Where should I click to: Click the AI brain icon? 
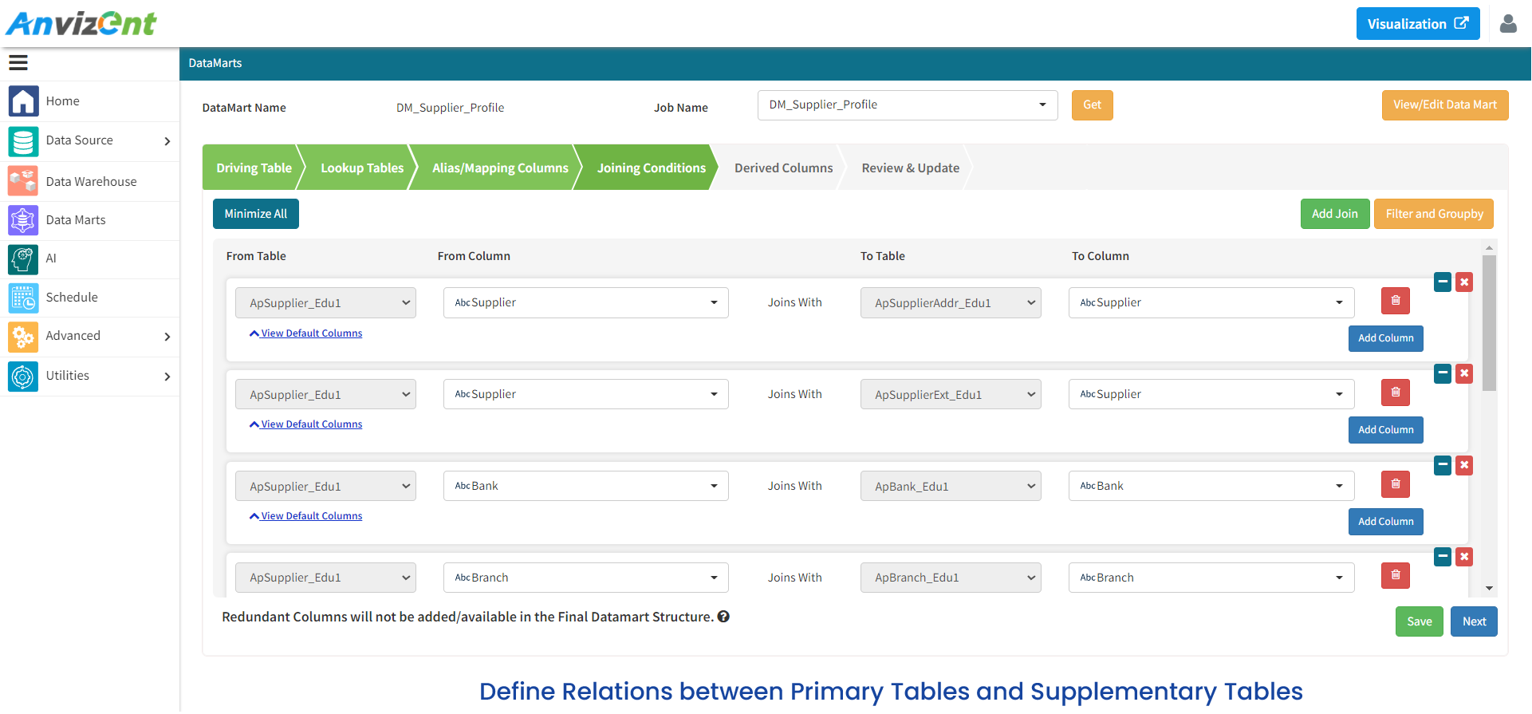coord(23,259)
